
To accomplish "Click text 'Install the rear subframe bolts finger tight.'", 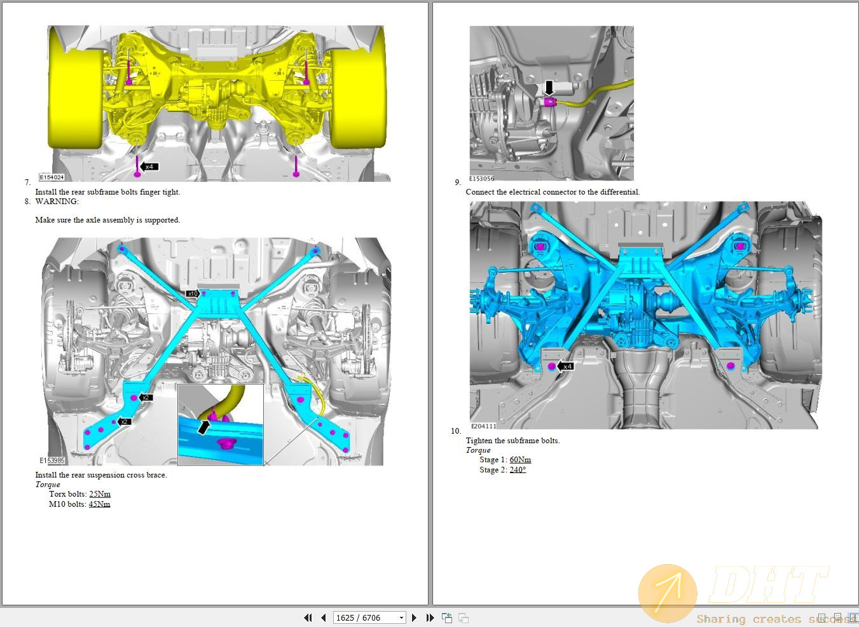I will coord(107,192).
